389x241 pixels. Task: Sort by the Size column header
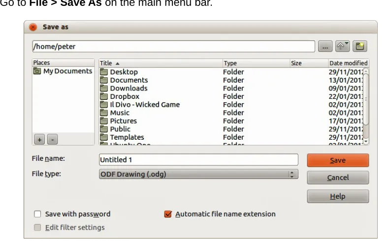(309, 63)
